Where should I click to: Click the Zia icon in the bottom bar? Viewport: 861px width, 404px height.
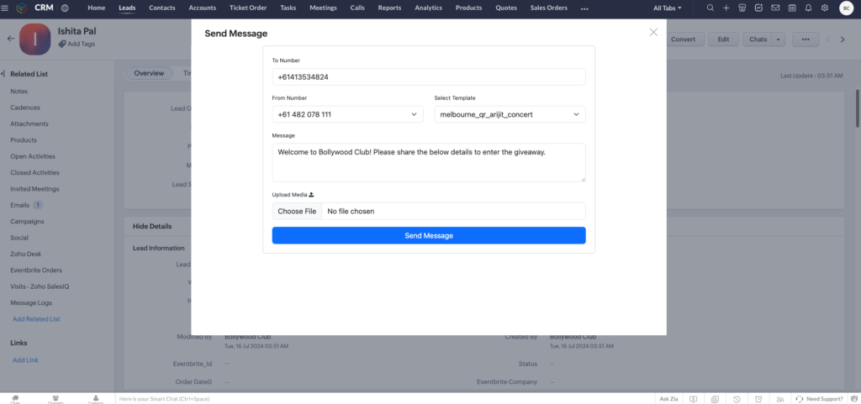tap(779, 399)
